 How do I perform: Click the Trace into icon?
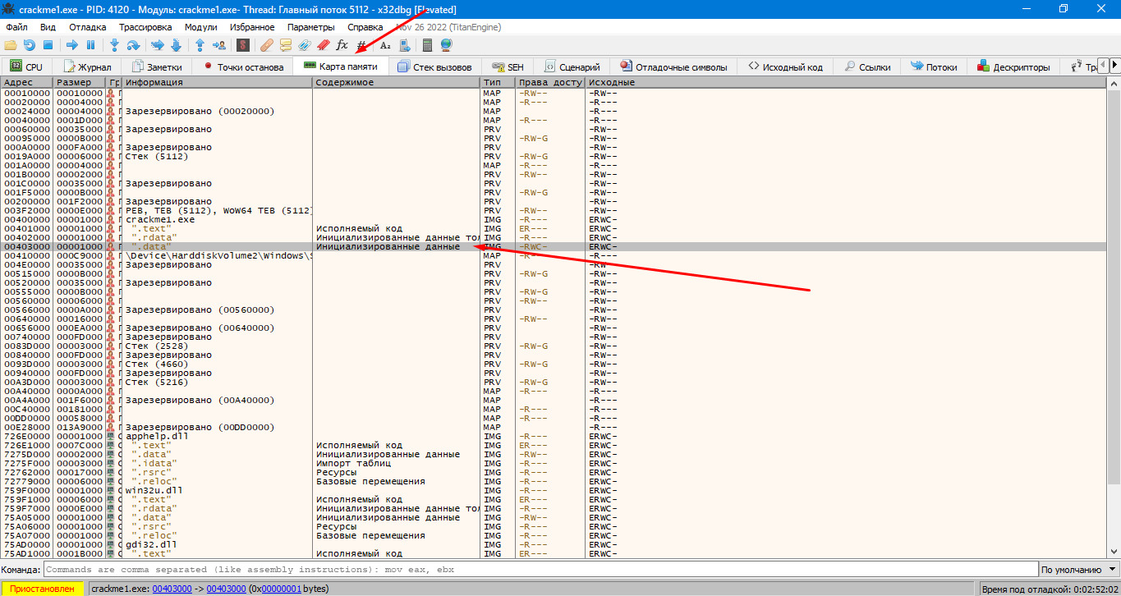point(157,45)
